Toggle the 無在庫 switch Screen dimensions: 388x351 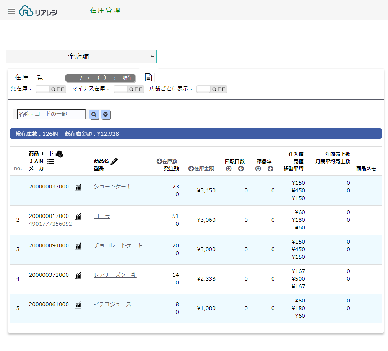point(51,89)
